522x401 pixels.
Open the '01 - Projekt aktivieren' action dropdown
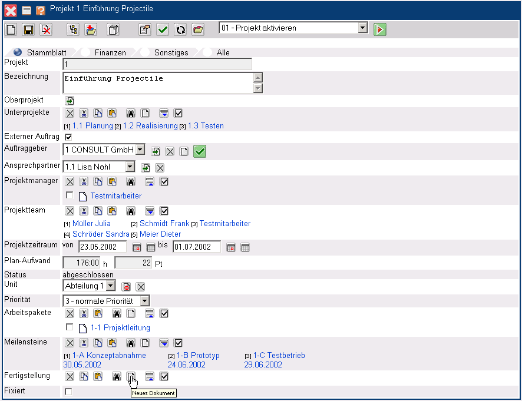click(x=362, y=28)
